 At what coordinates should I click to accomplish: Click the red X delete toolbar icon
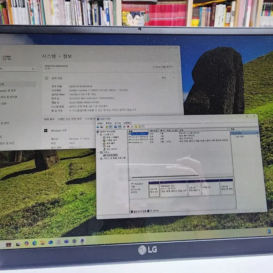(128, 127)
